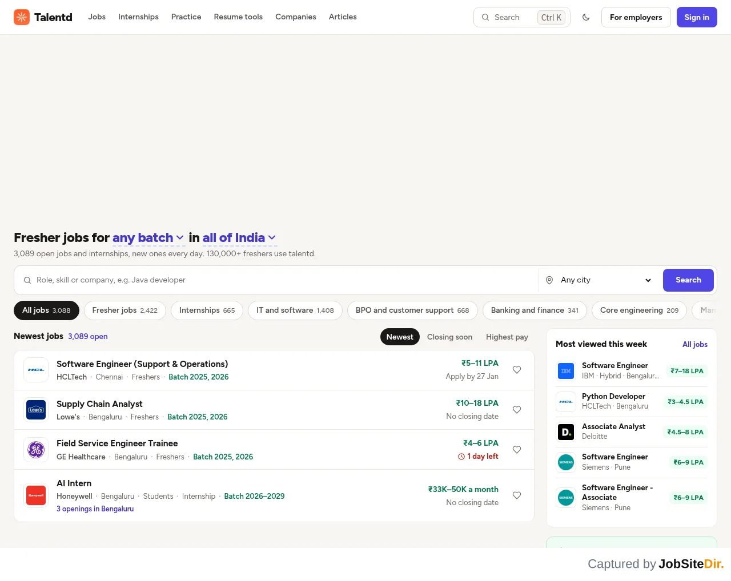Select BPO and customer support filter
The width and height of the screenshot is (731, 581).
[412, 310]
